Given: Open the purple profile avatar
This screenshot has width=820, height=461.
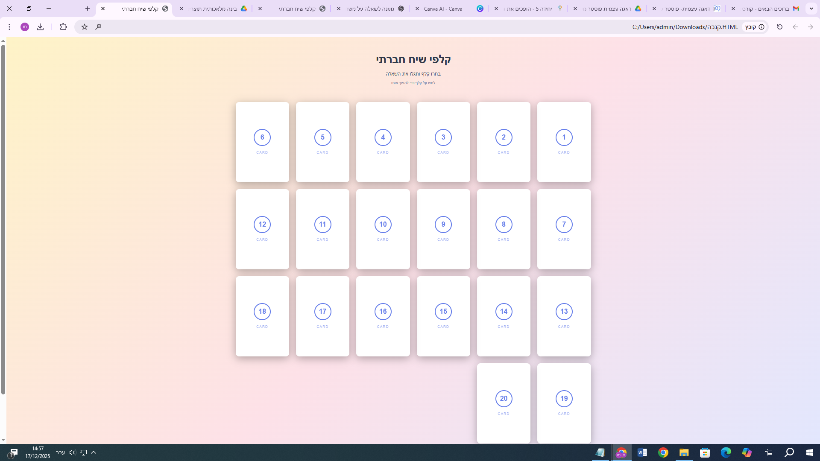Looking at the screenshot, I should click(x=25, y=27).
